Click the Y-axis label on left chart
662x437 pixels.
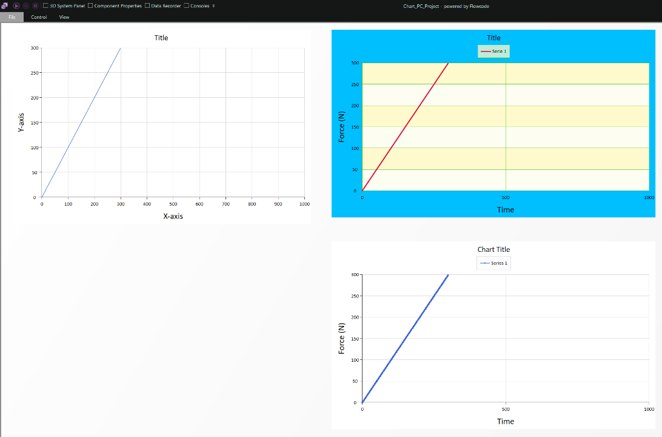tap(21, 123)
